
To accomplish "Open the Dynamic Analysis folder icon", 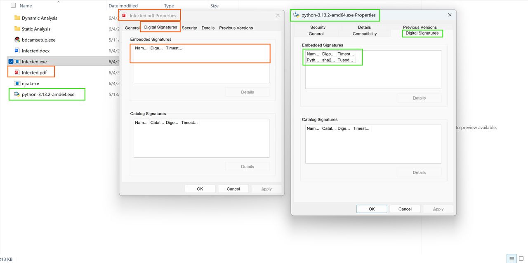I will point(17,18).
